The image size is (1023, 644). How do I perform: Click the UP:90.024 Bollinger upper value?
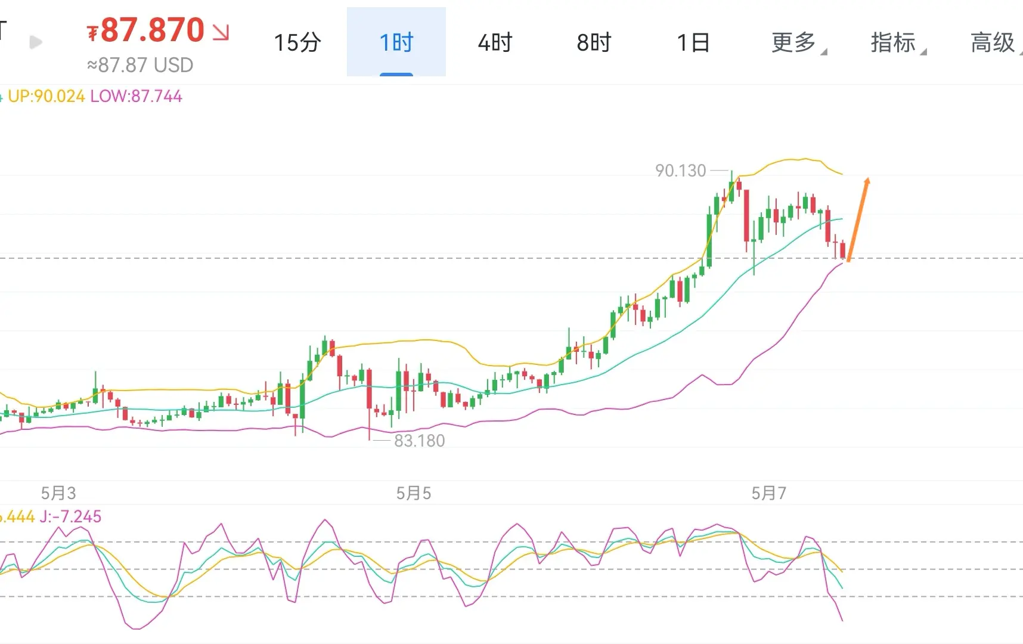pos(46,96)
